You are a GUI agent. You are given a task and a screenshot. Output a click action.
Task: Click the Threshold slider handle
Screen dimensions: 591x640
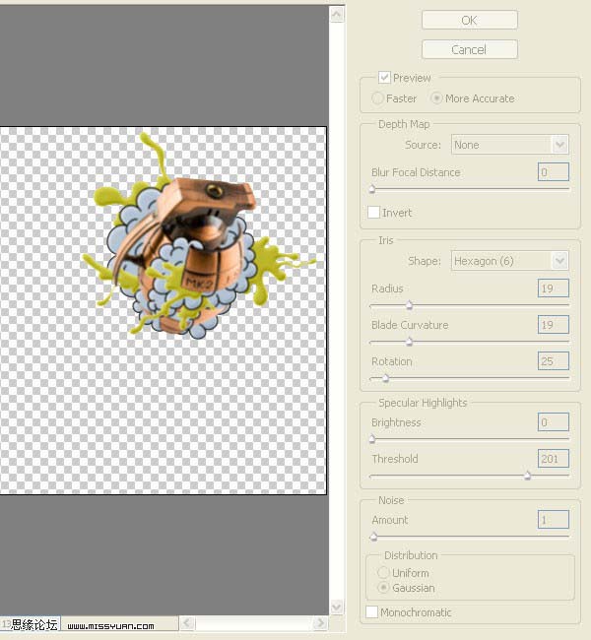527,476
